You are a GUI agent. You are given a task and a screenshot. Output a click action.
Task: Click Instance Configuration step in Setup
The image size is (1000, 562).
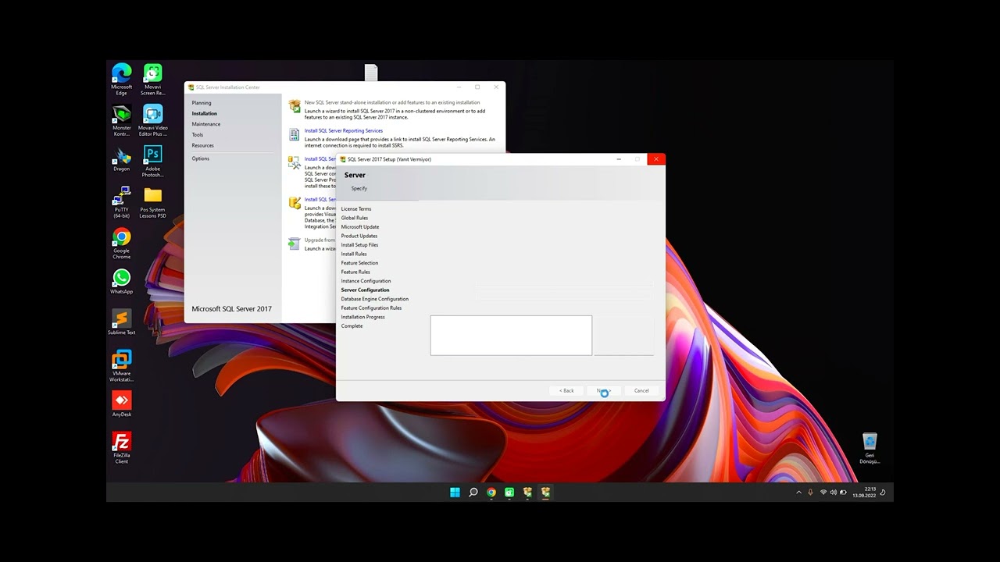click(366, 281)
